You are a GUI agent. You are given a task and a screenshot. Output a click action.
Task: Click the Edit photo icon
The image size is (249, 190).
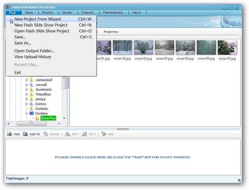[104, 134]
